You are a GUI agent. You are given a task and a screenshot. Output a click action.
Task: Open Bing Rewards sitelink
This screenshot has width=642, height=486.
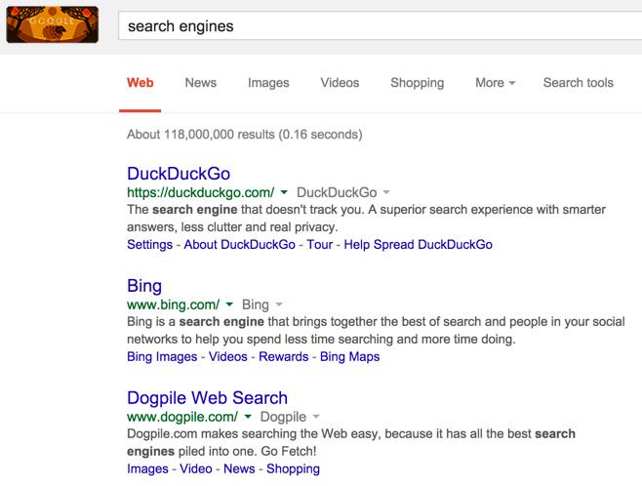tap(284, 356)
